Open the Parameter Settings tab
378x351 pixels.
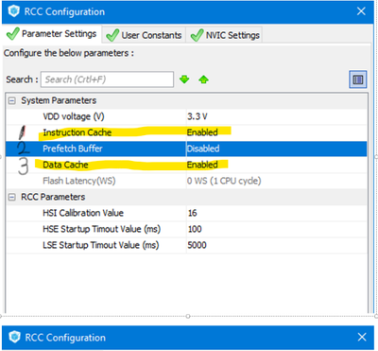pos(52,34)
